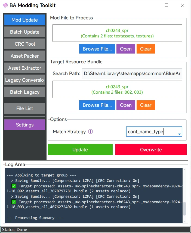Click the BA Modding Toolkit app icon
The height and width of the screenshot is (233, 191).
5,5
